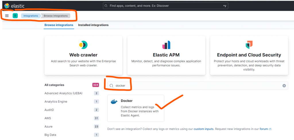Open the hamburger navigation menu

[7, 16]
